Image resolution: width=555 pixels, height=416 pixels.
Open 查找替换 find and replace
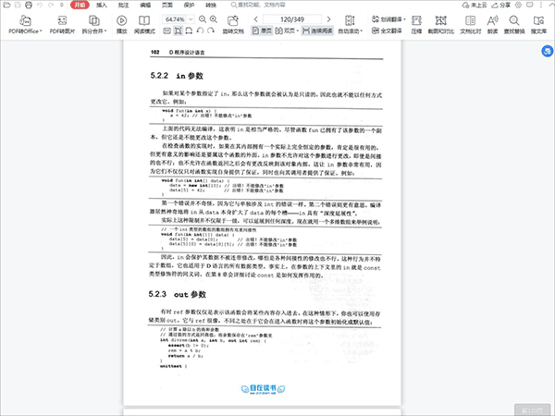[x=514, y=24]
